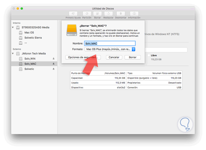Viewport: 206px width, 150px height.
Task: Click the Mac OS volume disk icon
Action: pyautogui.click(x=21, y=32)
